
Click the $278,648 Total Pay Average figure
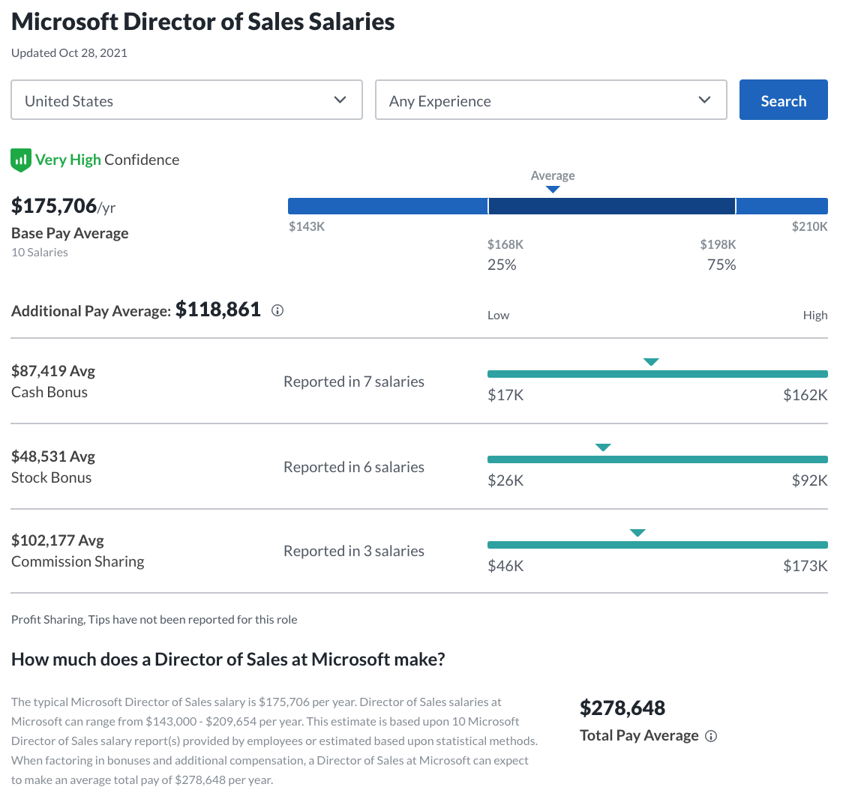[623, 707]
